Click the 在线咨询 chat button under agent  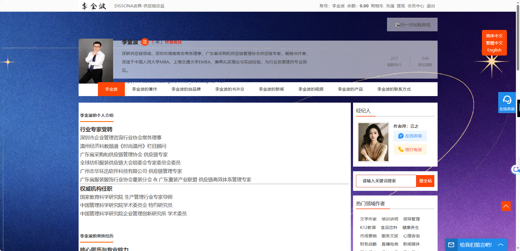tap(410, 136)
